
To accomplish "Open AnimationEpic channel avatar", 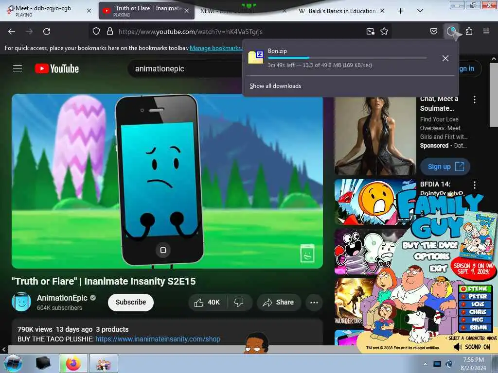I will point(21,302).
